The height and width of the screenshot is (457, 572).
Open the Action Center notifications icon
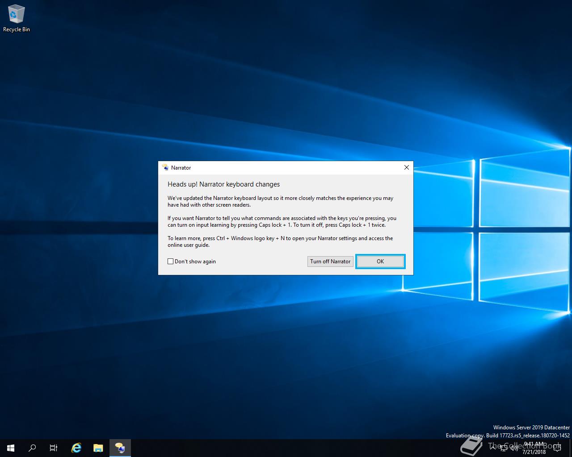(x=557, y=448)
